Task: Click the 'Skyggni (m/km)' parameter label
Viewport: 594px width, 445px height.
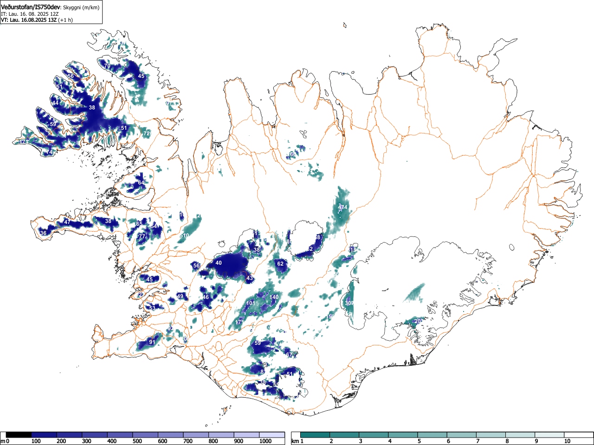Action: tap(81, 7)
